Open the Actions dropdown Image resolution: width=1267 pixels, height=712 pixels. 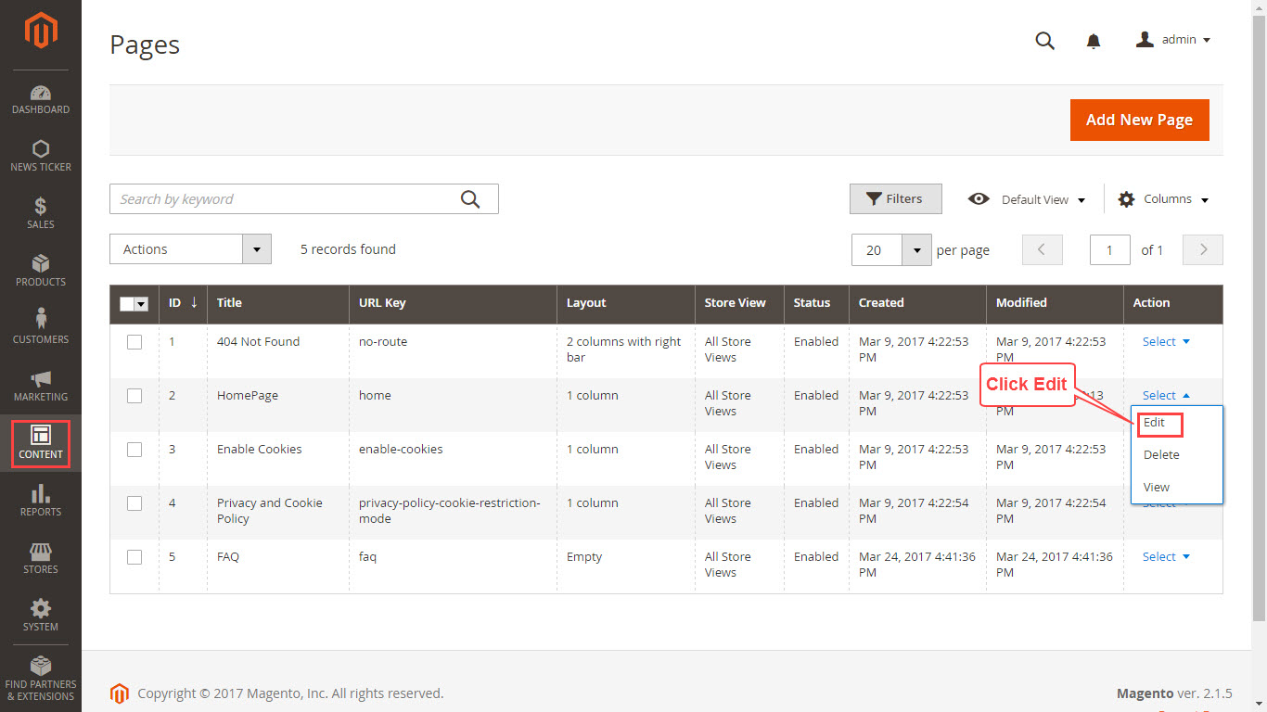190,249
